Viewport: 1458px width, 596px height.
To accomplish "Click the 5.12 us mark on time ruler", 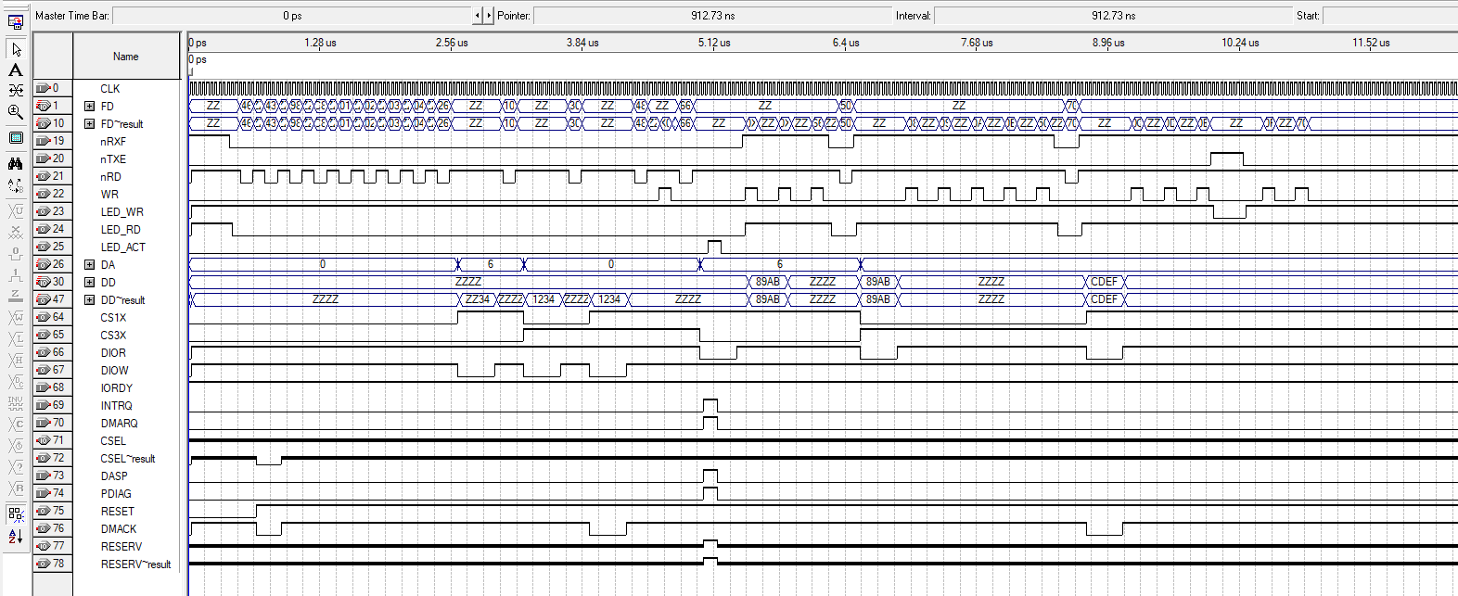I will pos(714,43).
